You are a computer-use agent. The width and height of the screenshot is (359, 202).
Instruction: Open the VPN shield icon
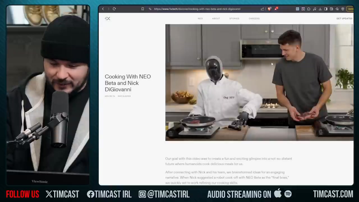tap(343, 9)
